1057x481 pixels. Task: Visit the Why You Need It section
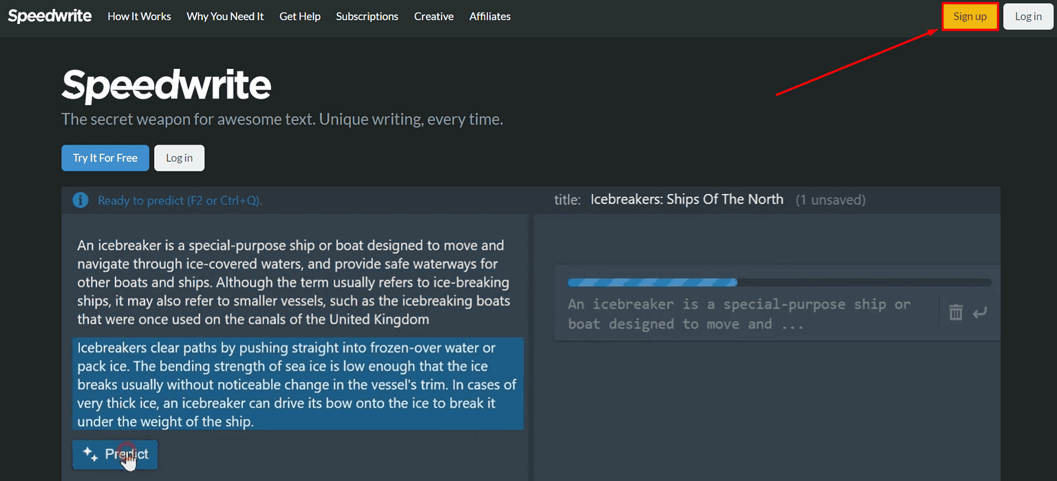click(x=225, y=16)
